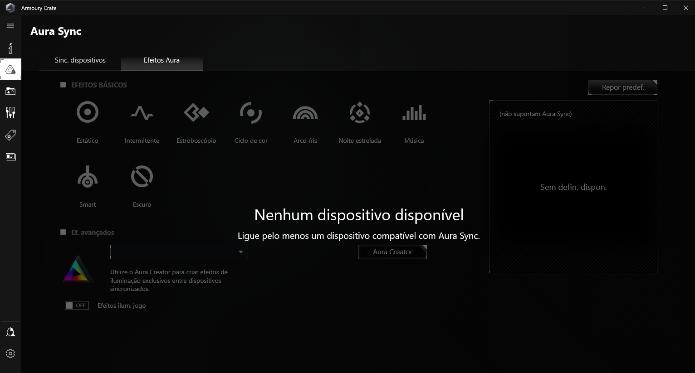Switch to Sinc. dispositivos tab
The height and width of the screenshot is (373, 695).
(80, 60)
